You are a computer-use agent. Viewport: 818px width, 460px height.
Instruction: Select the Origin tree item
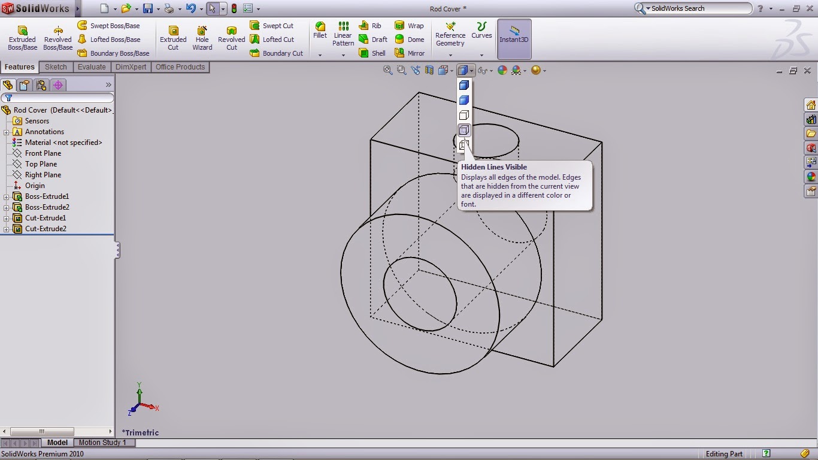29,186
